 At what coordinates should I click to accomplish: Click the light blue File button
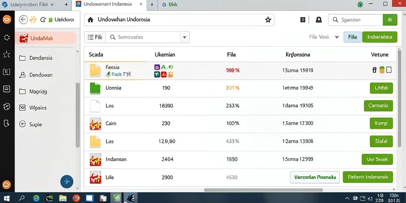click(x=352, y=37)
